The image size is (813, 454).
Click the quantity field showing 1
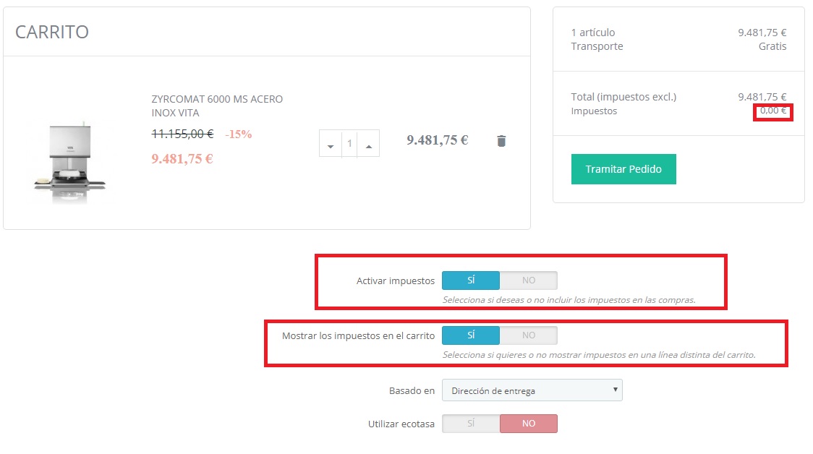349,144
